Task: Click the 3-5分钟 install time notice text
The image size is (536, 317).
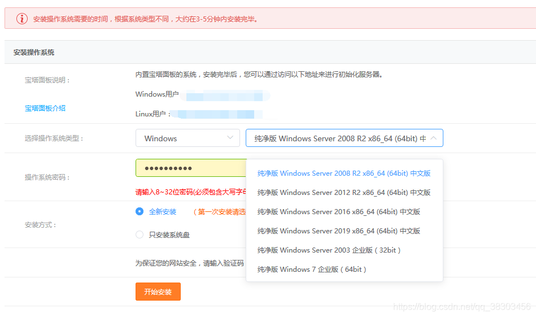Action: click(x=145, y=19)
